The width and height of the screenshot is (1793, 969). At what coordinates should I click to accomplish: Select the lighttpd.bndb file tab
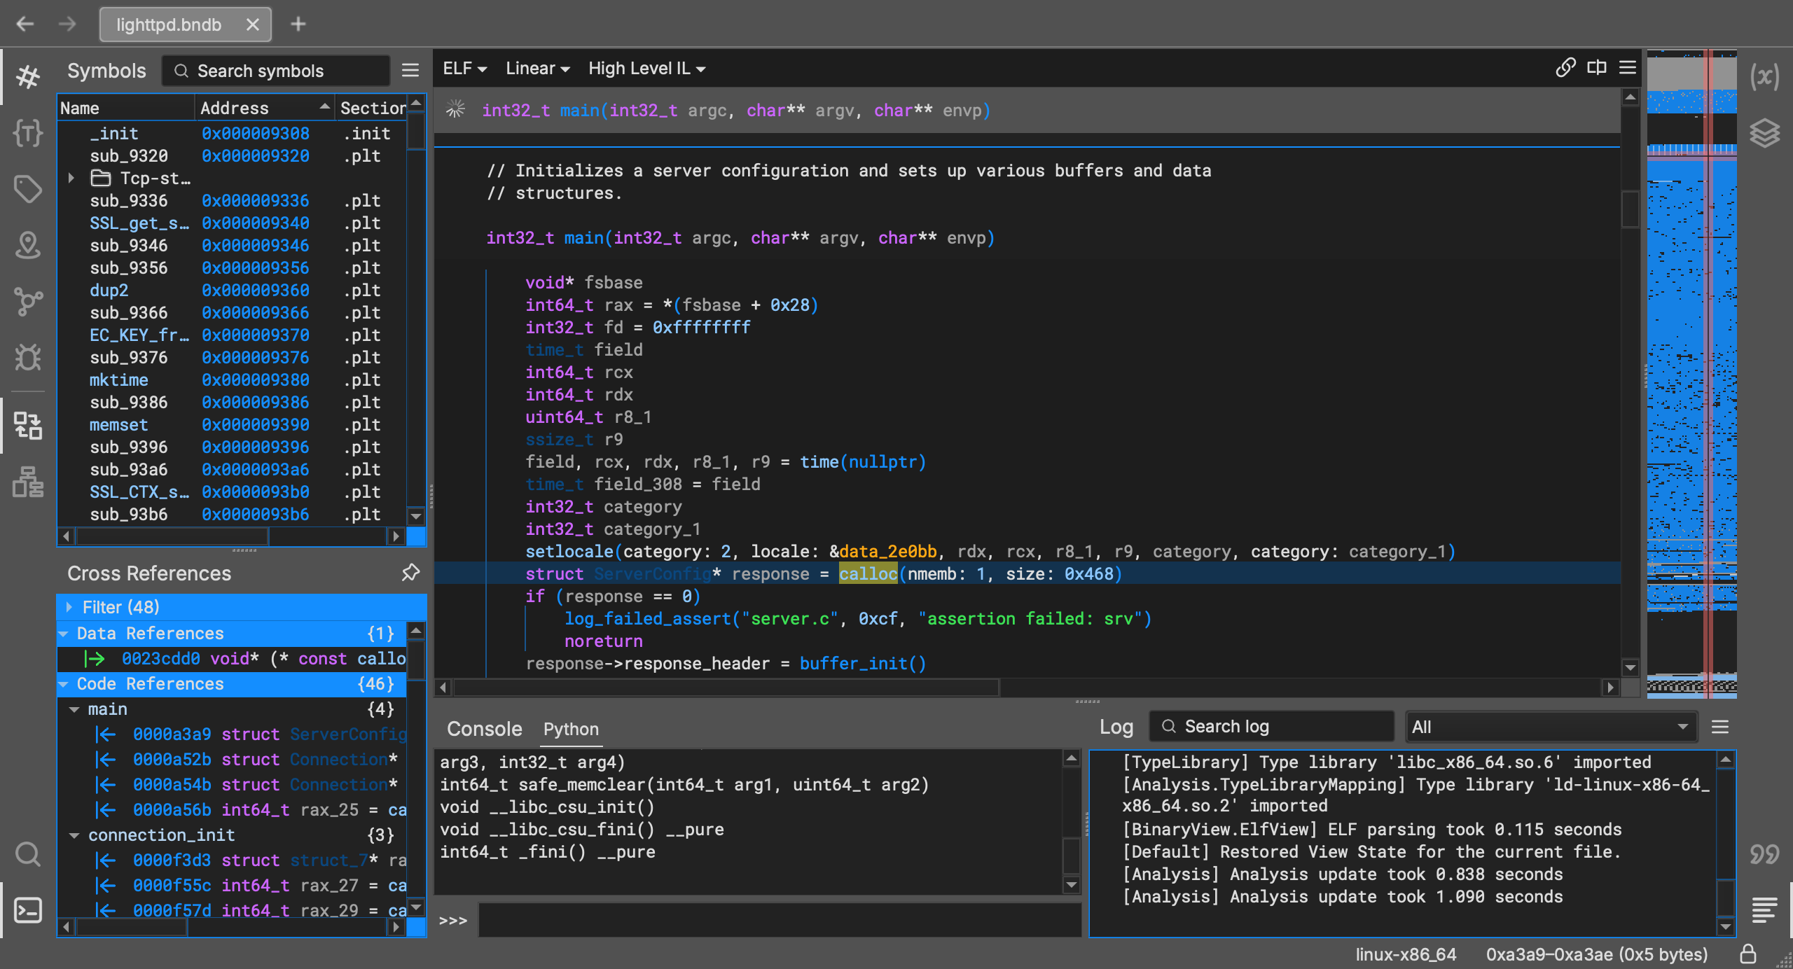click(x=170, y=25)
